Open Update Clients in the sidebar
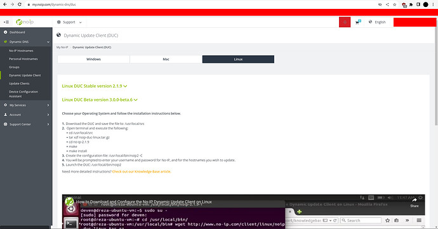This screenshot has height=229, width=438. tap(19, 84)
